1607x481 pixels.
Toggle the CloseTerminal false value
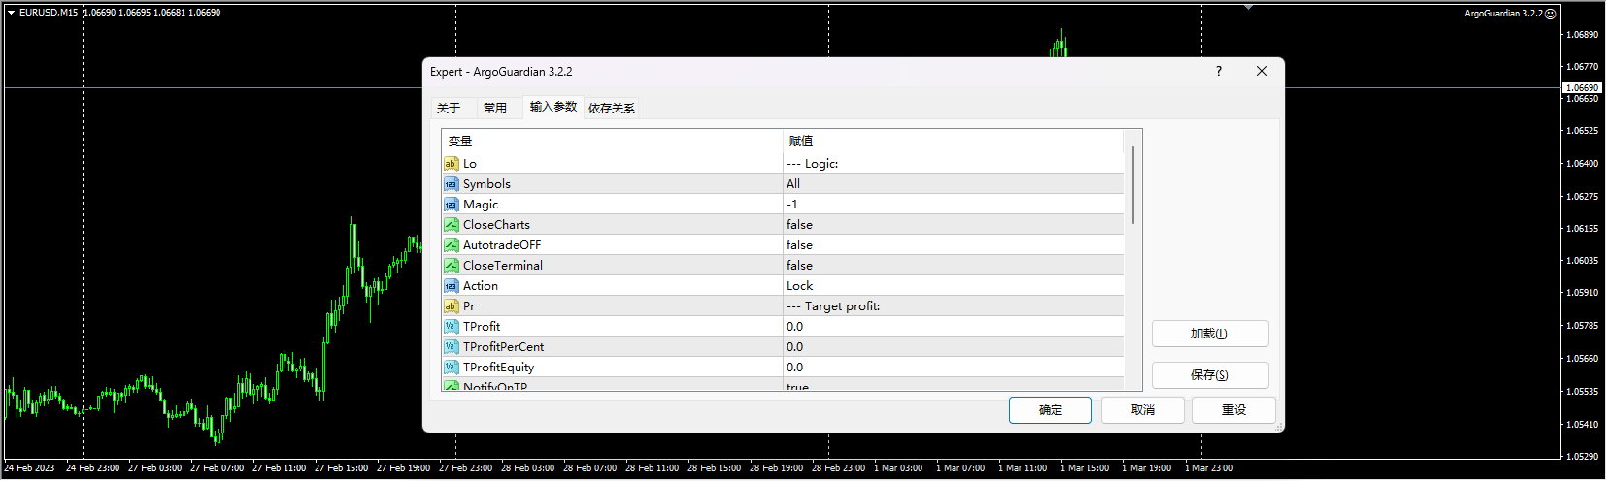pos(799,266)
